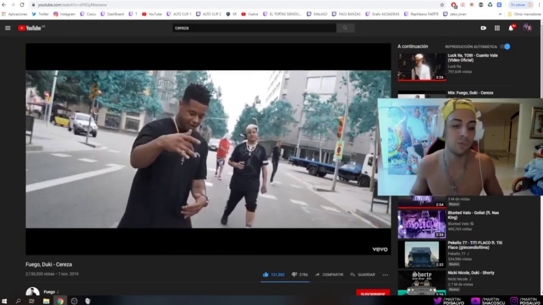The width and height of the screenshot is (543, 305).
Task: Like the video with thumbs up
Action: [x=266, y=274]
